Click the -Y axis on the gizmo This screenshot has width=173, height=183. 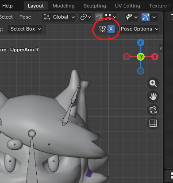141,57
